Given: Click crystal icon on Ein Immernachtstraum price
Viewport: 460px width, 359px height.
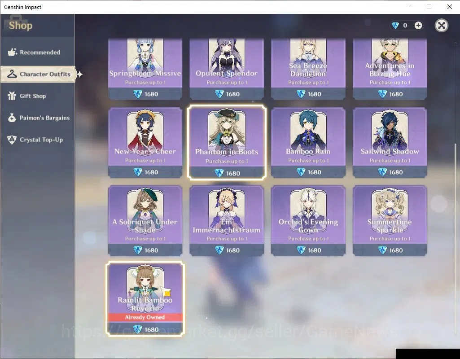Looking at the screenshot, I should 219,250.
